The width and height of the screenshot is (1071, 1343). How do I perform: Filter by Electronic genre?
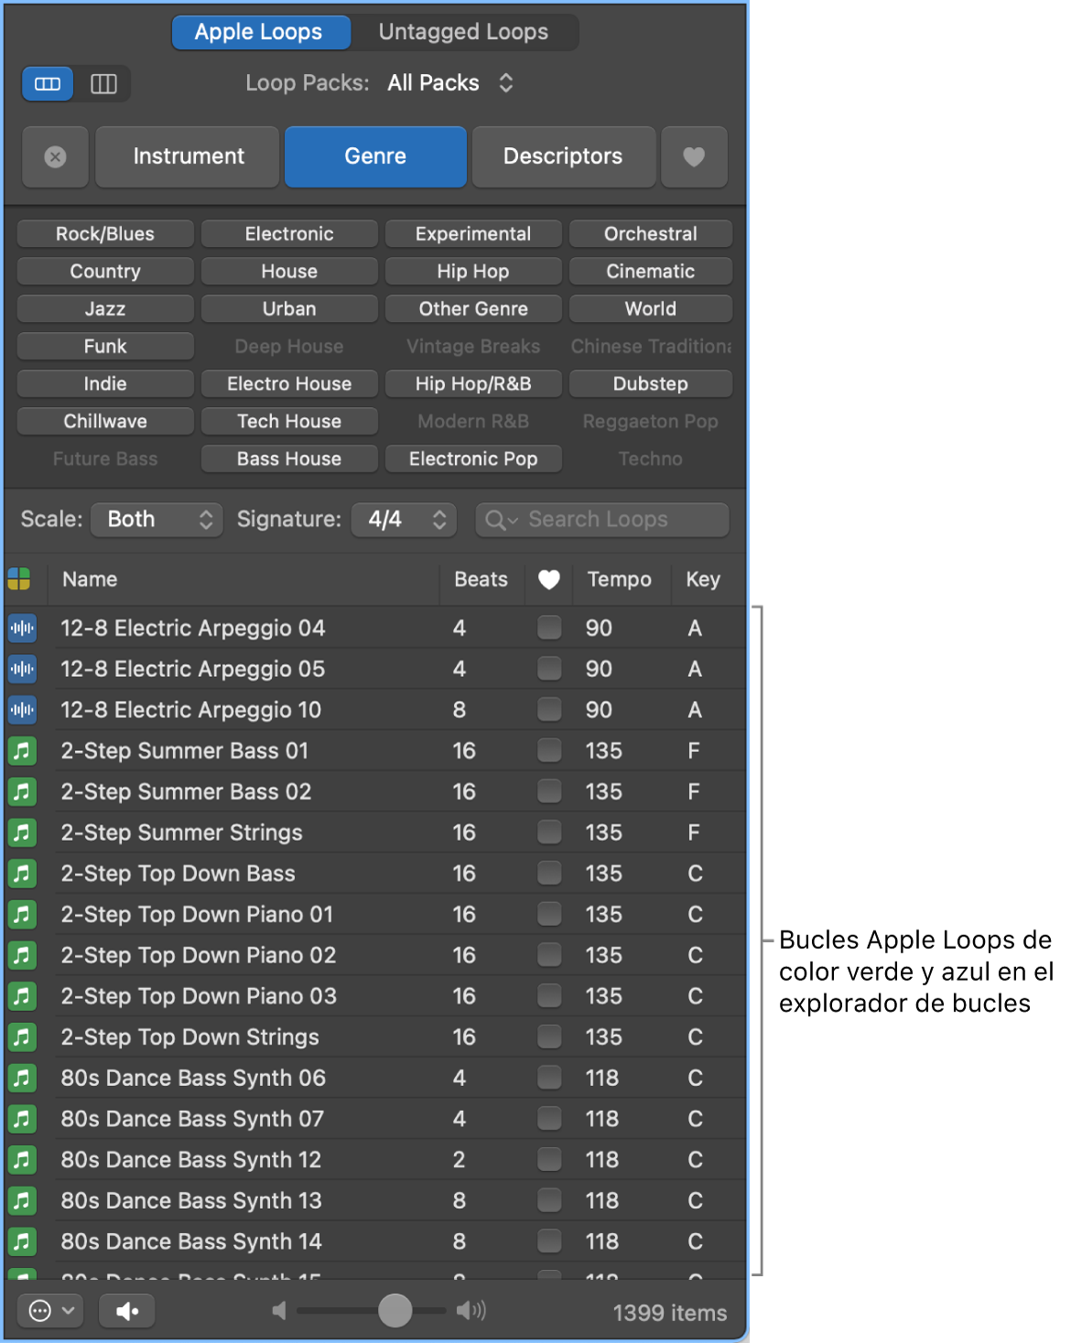pos(289,233)
